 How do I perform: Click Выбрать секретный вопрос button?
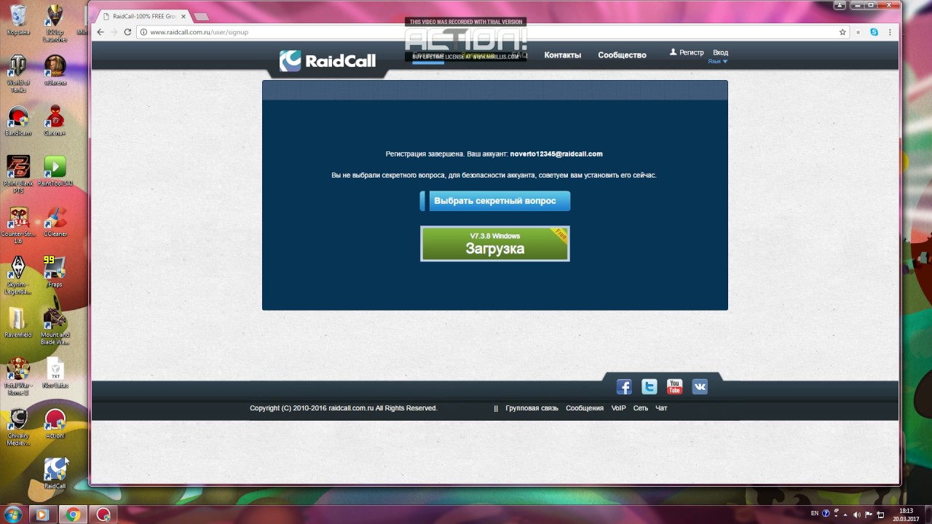click(x=495, y=201)
